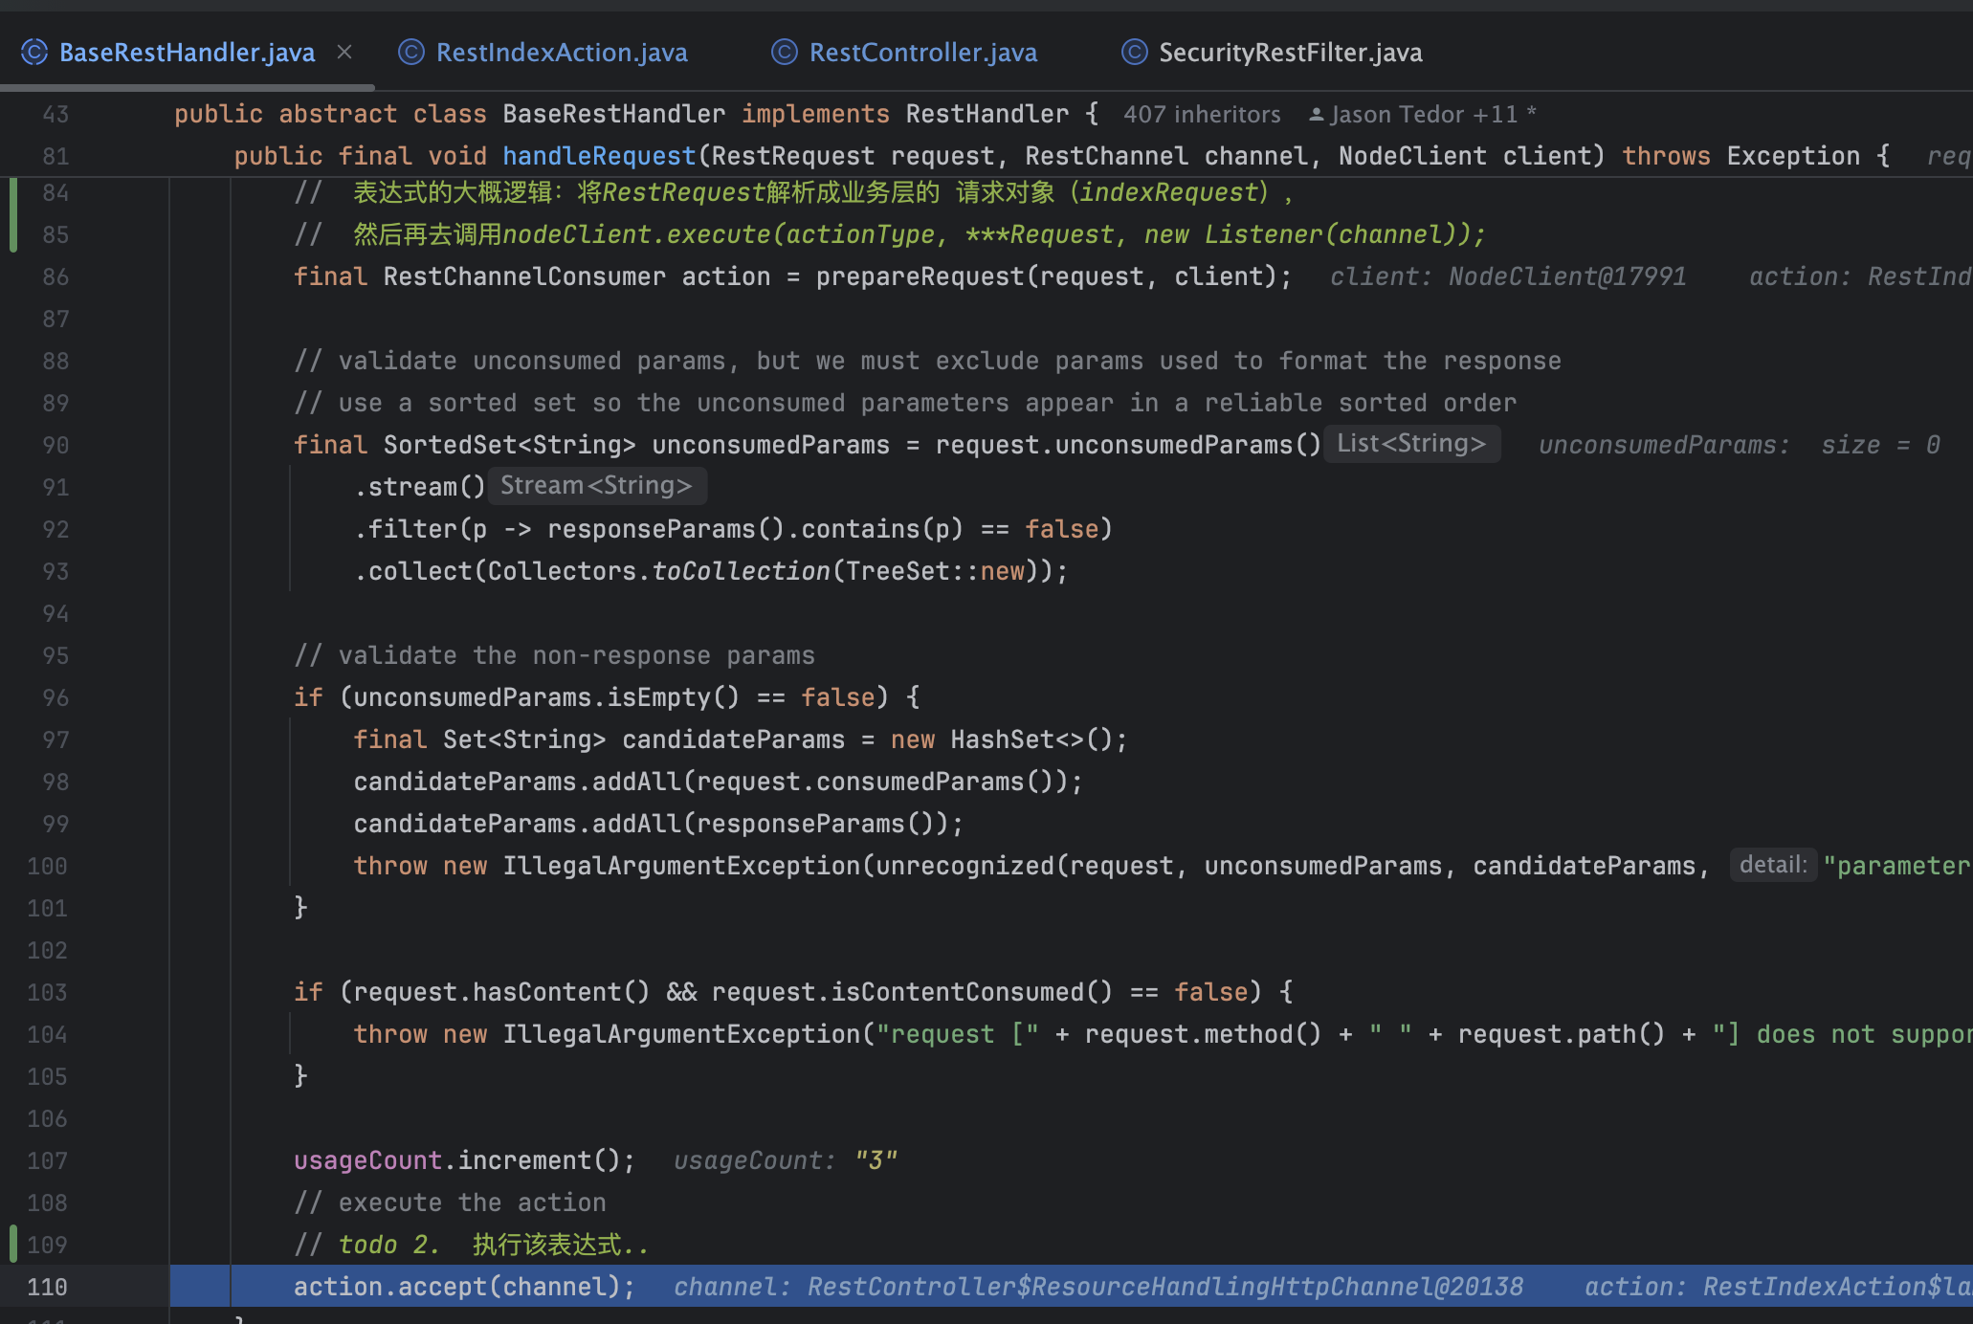Click the candidateParams variable declaration on line 97
The image size is (1973, 1324).
point(733,739)
